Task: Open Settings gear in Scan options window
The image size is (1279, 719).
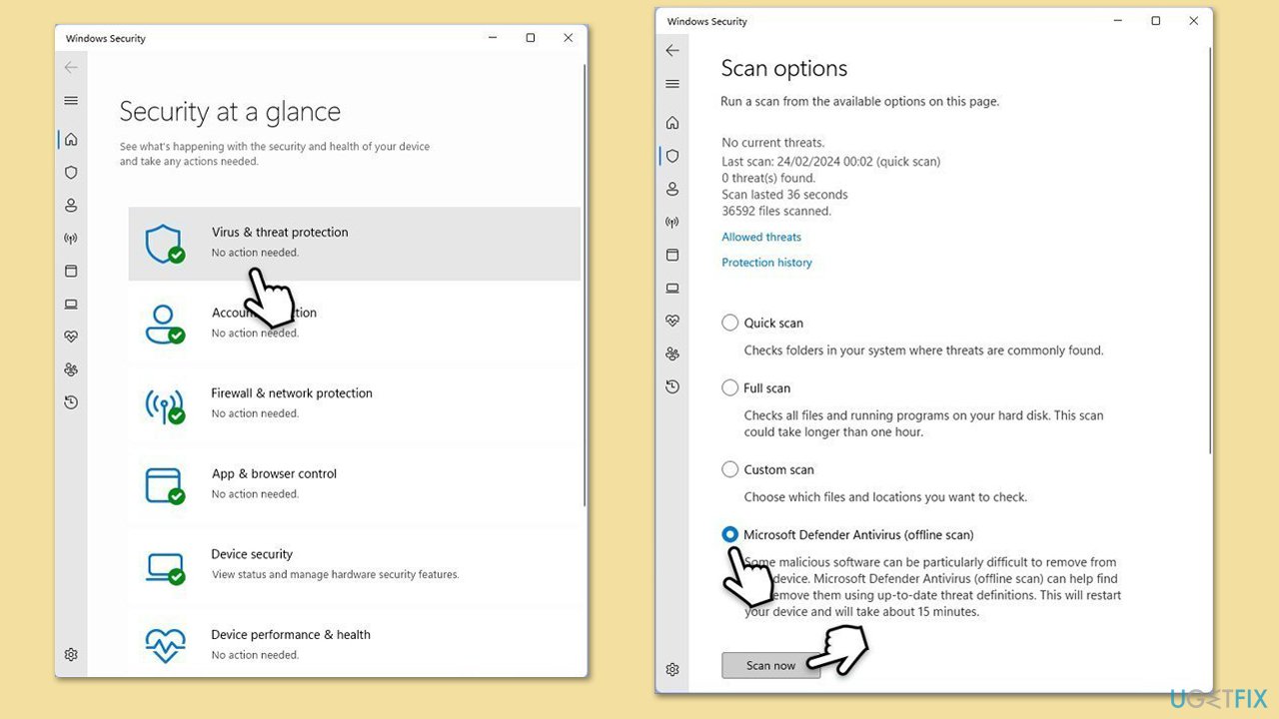Action: [x=672, y=669]
